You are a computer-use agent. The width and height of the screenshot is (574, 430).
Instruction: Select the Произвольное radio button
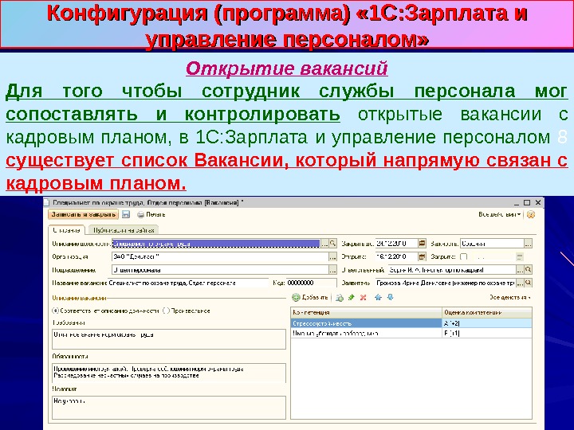coord(166,311)
